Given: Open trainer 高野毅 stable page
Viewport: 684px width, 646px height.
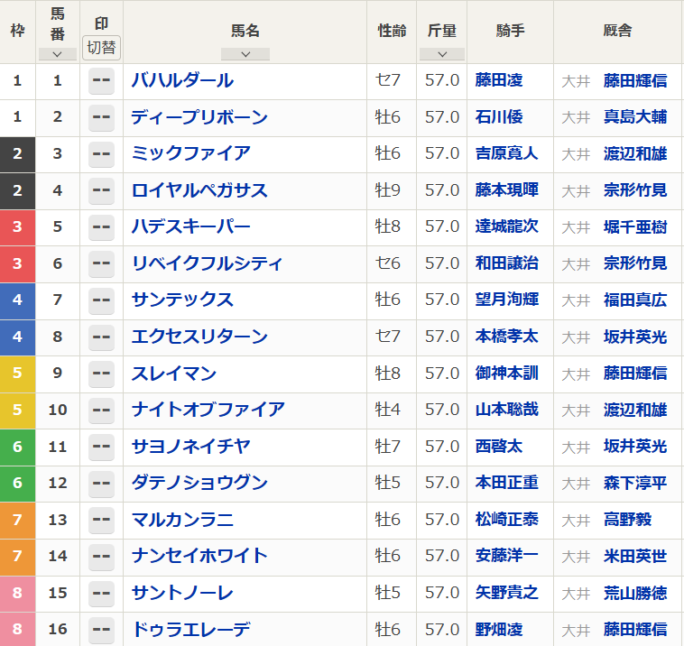Looking at the screenshot, I should click(x=628, y=520).
